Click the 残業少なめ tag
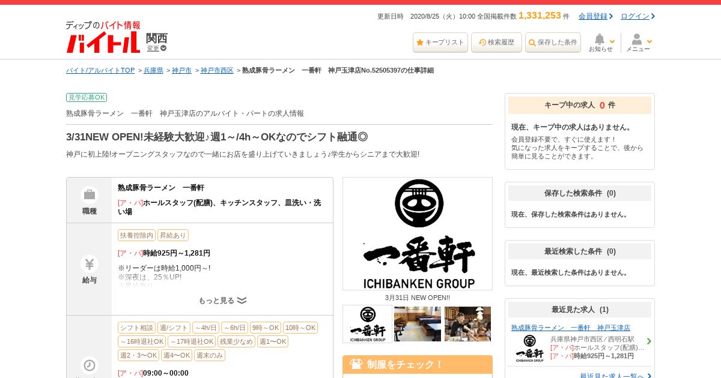The height and width of the screenshot is (378, 721). (x=236, y=341)
